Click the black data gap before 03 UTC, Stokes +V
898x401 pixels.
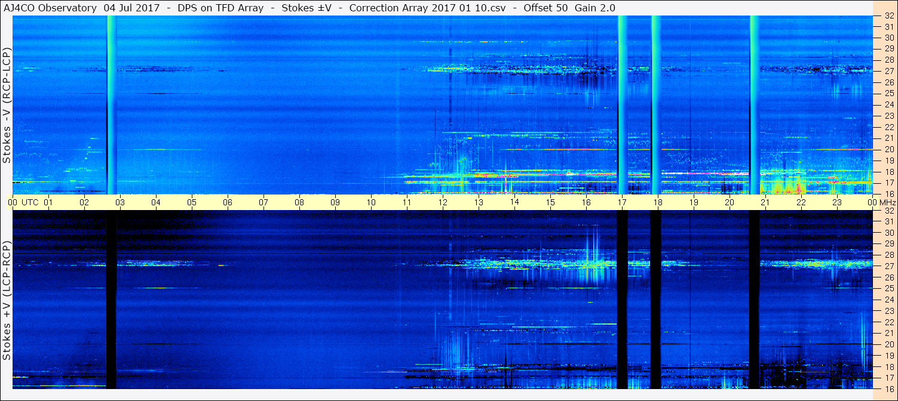pyautogui.click(x=111, y=300)
